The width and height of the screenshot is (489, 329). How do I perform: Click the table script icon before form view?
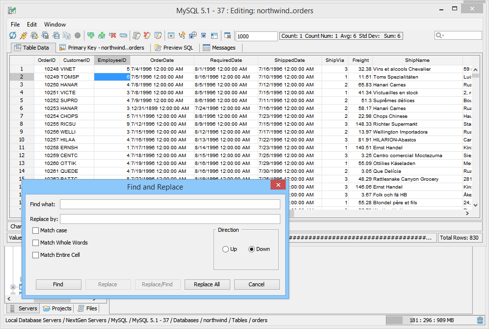pos(158,35)
